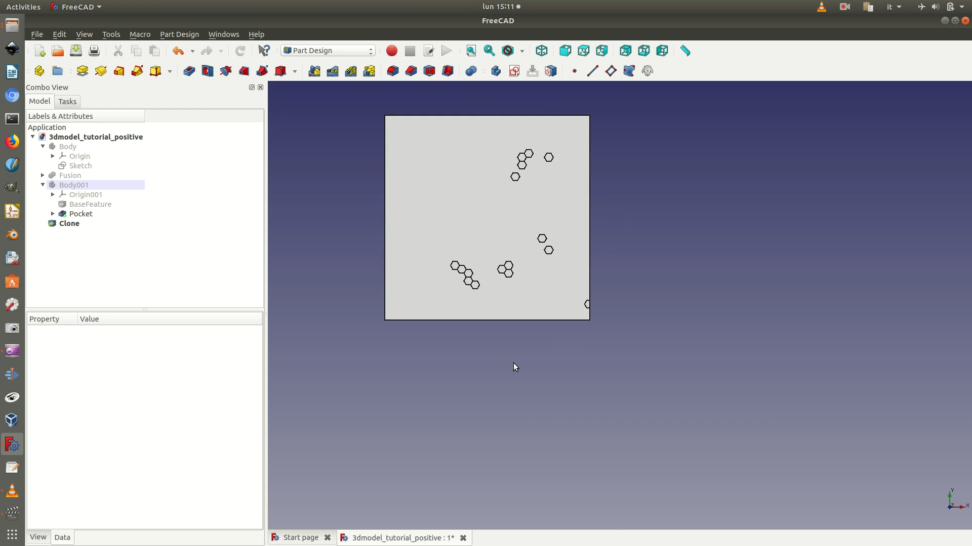Viewport: 972px width, 546px height.
Task: Expand the Fusion tree node
Action: tap(43, 175)
